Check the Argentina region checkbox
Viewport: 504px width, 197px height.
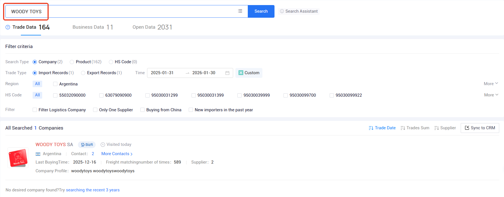[x=55, y=84]
